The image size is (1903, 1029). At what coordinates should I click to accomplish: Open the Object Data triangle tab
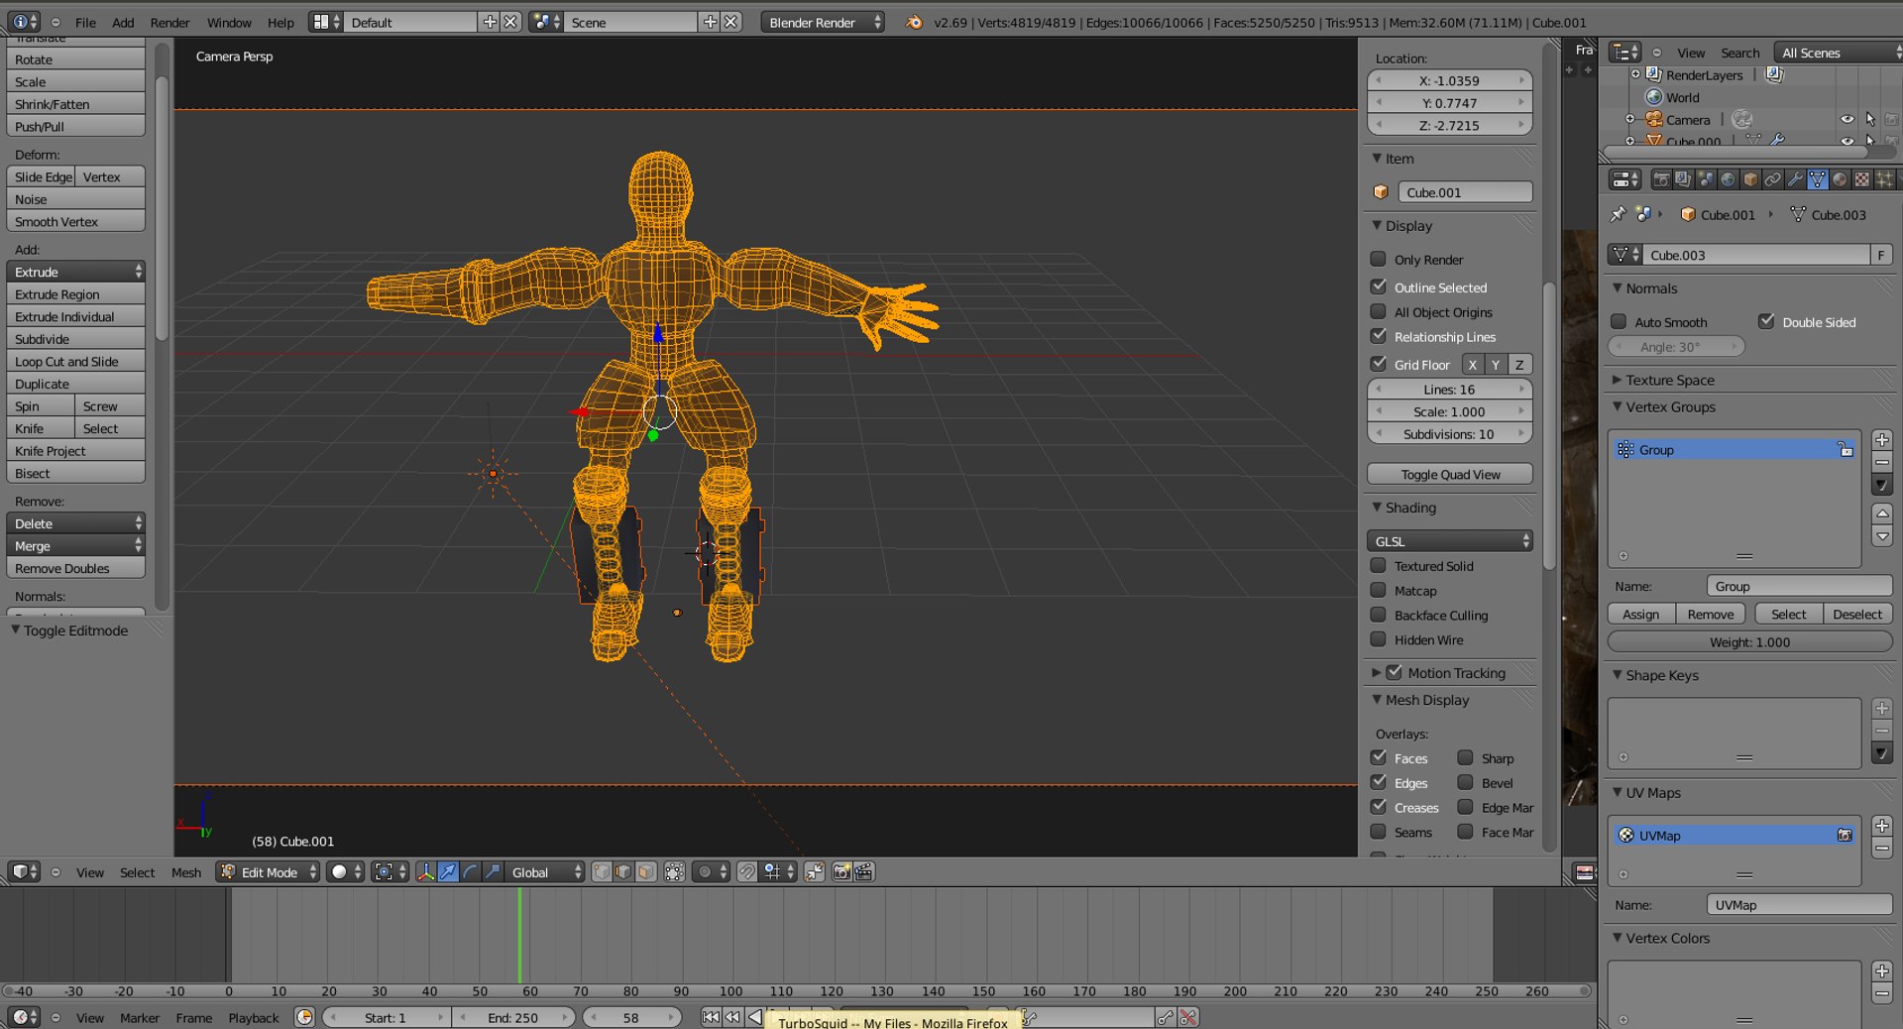tap(1817, 179)
